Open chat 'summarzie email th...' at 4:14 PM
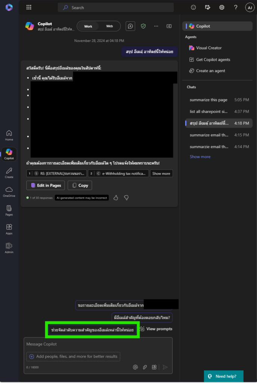 [x=219, y=147]
